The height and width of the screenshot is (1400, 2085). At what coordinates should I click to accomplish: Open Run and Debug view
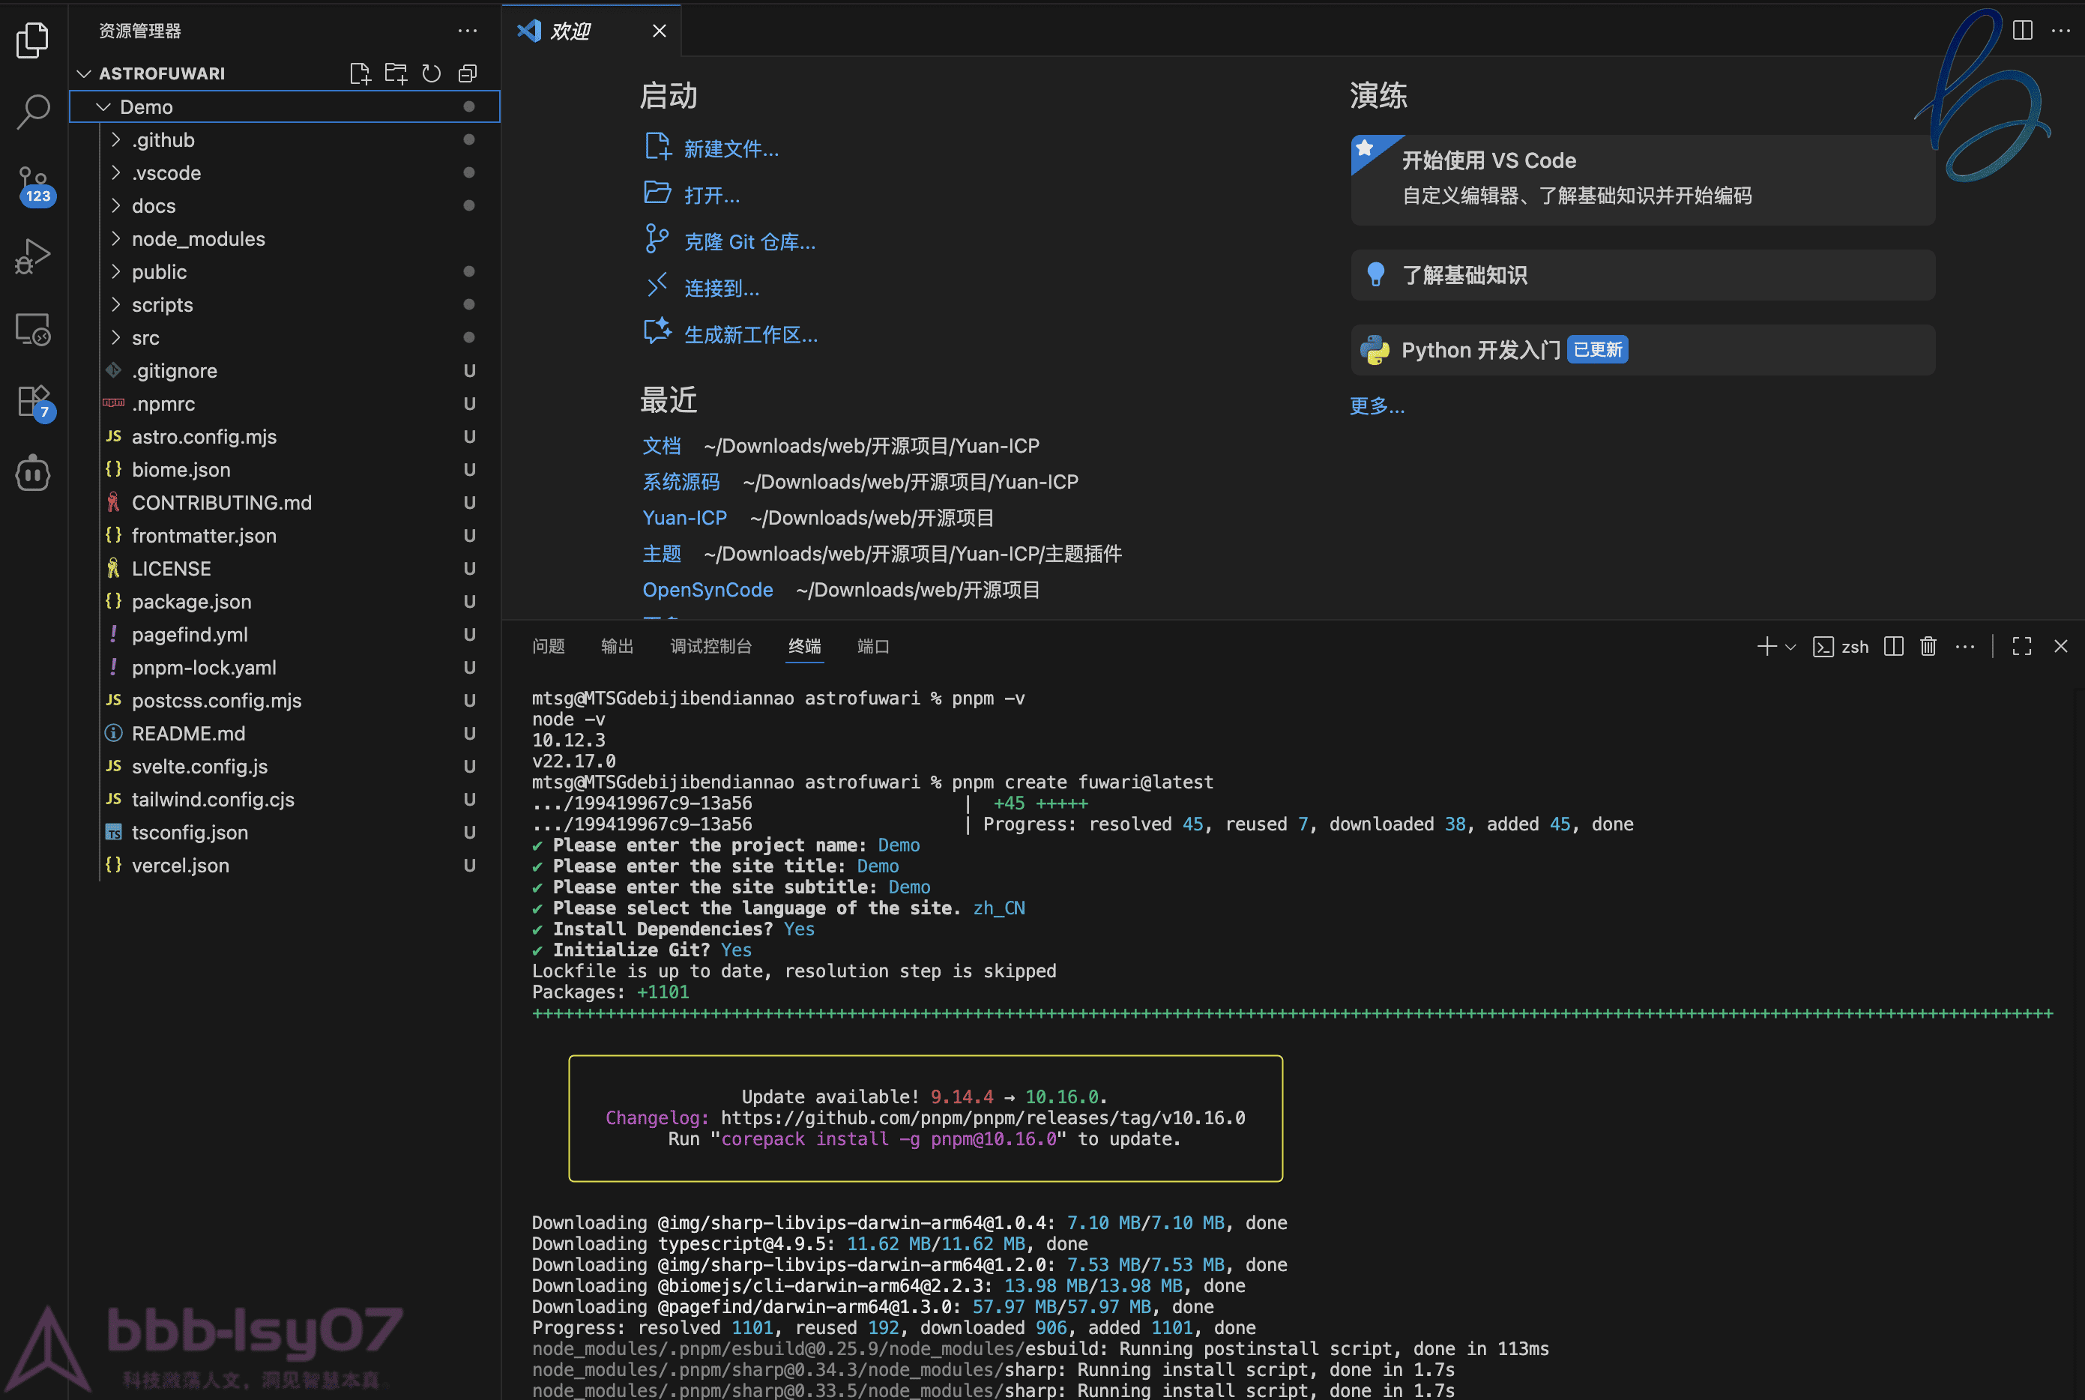[33, 256]
